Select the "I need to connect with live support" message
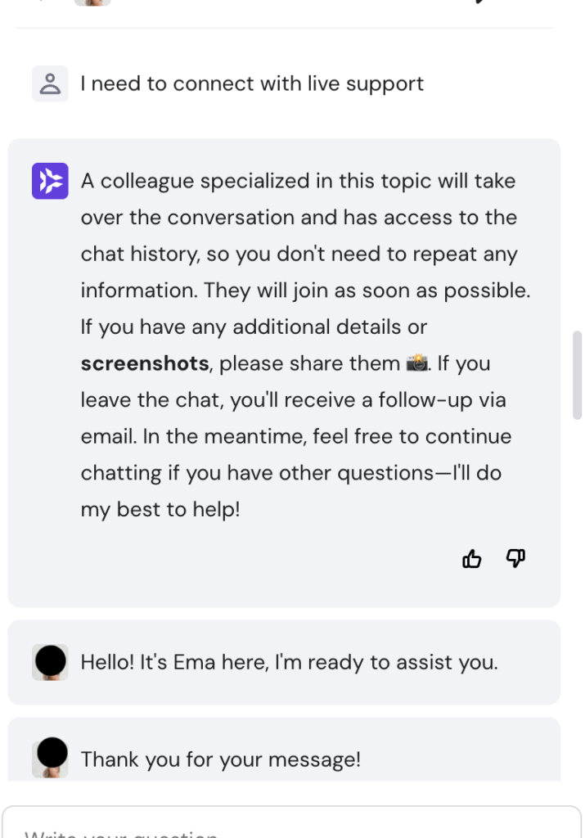 click(252, 83)
